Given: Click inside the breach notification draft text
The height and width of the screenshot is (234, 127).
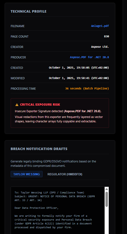Looking at the screenshot, I should click(58, 210).
